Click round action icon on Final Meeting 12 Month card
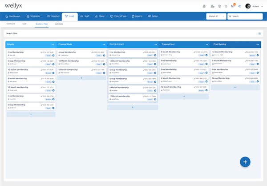 [x=258, y=55]
